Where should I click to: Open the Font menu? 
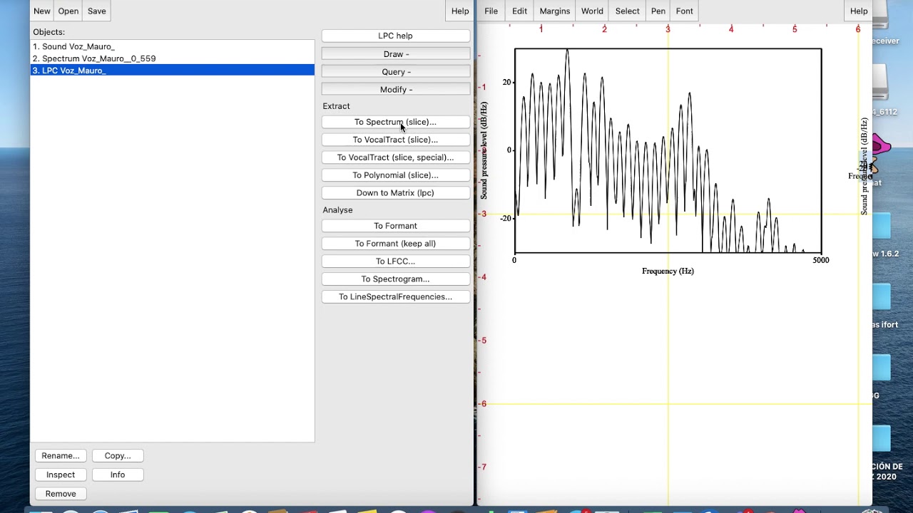(x=685, y=11)
